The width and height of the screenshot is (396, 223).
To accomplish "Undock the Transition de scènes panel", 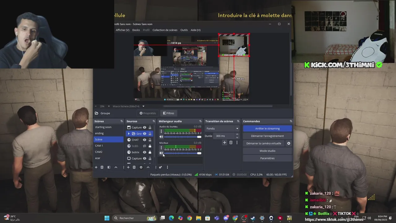I will point(238,121).
